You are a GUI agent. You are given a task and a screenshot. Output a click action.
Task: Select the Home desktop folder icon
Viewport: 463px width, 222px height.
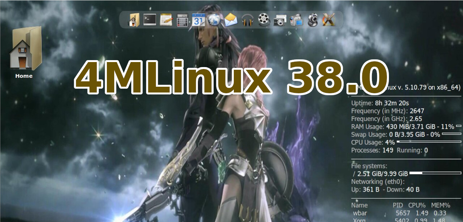[26, 48]
